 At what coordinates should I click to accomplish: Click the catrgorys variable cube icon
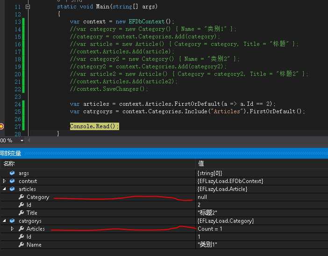click(x=12, y=221)
